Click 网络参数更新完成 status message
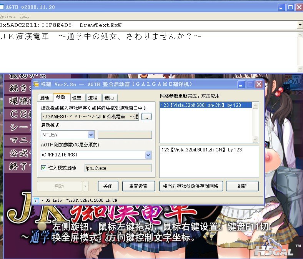This screenshot has height=259, width=303. [190, 96]
